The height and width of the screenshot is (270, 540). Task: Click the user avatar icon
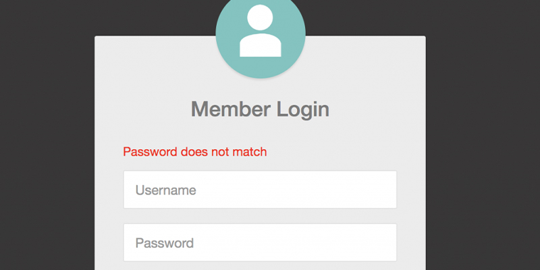coord(260,34)
